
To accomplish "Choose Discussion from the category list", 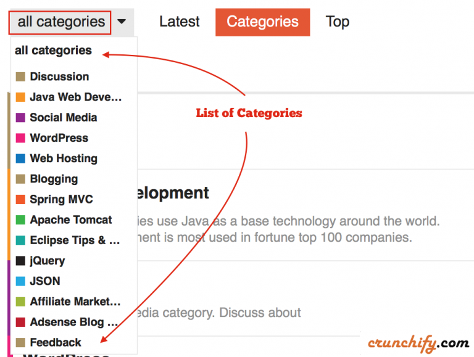I will [x=59, y=76].
